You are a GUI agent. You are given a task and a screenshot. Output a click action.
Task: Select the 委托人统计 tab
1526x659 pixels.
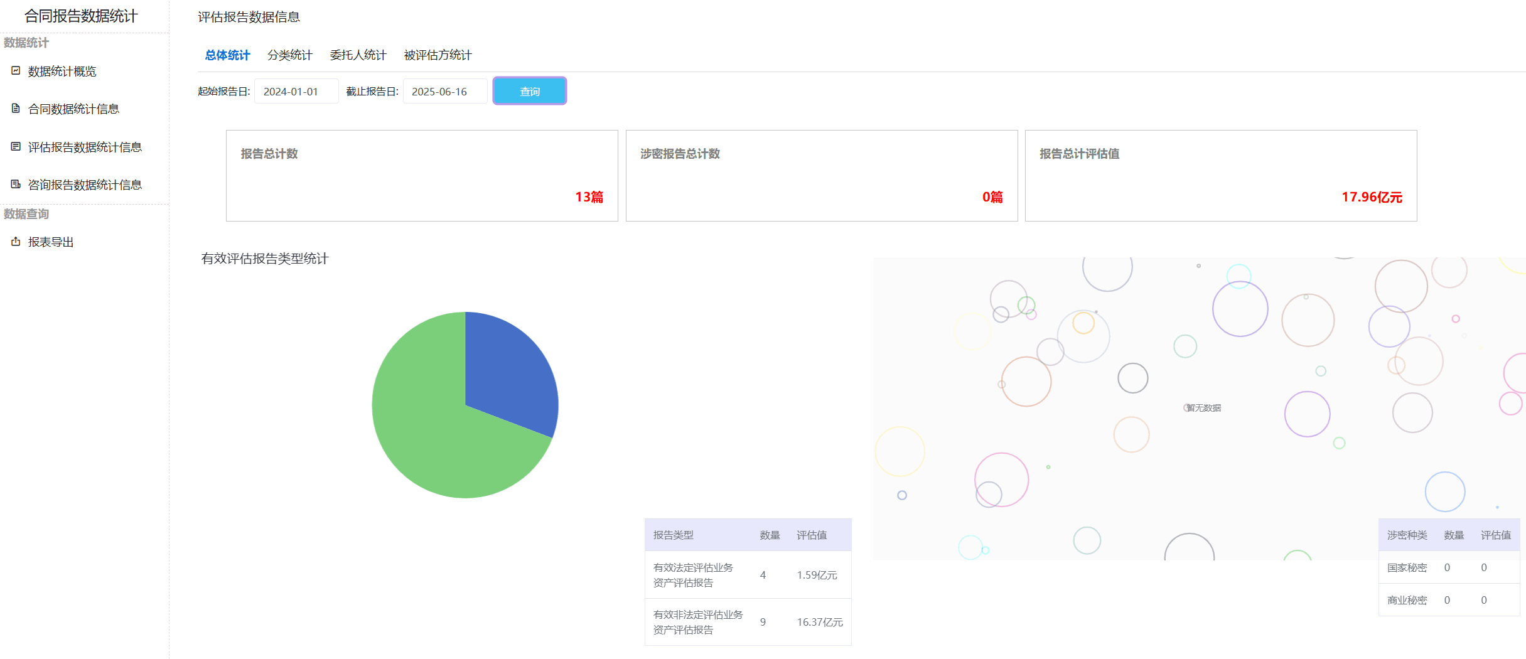358,55
